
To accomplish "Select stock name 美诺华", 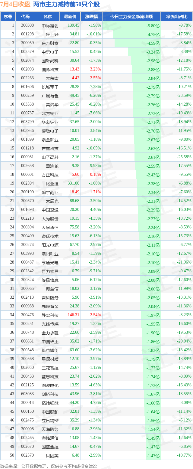I will click(52, 104).
